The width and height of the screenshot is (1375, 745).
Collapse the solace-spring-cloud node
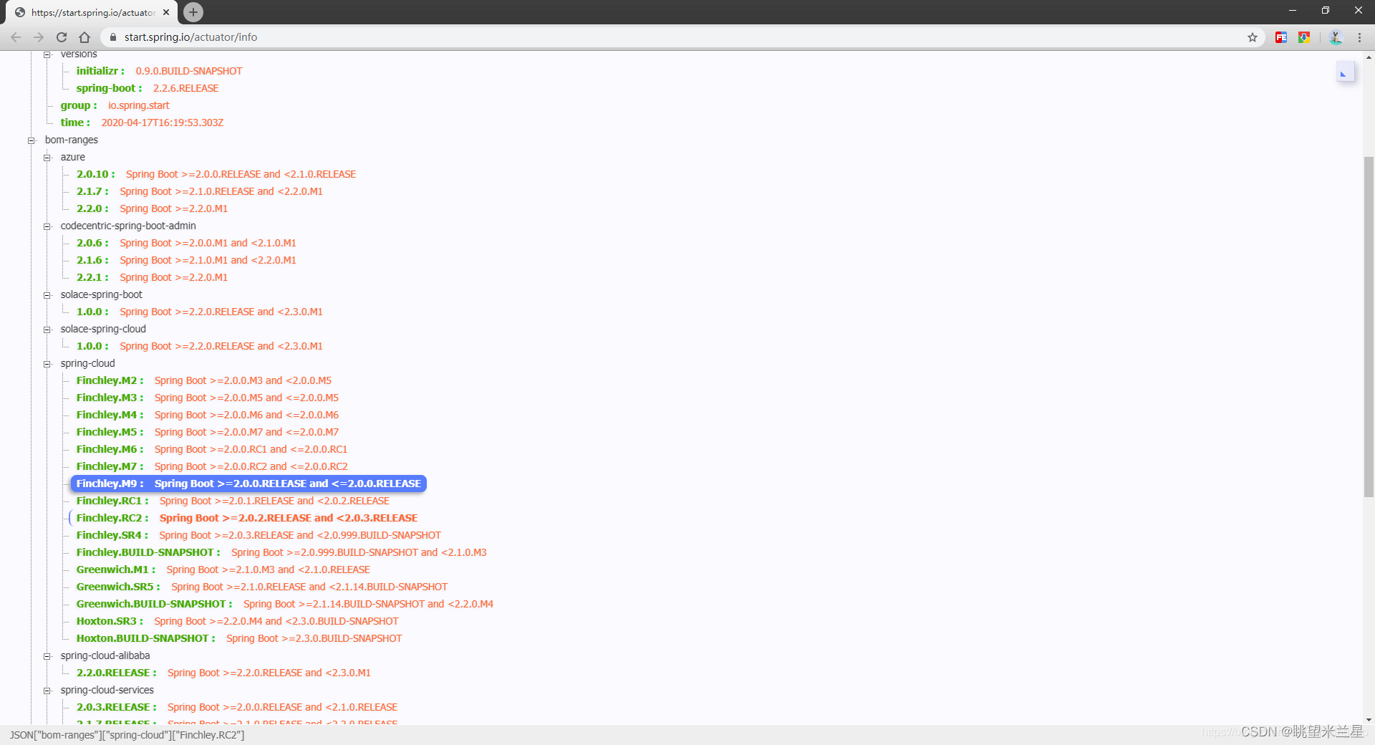coord(47,330)
